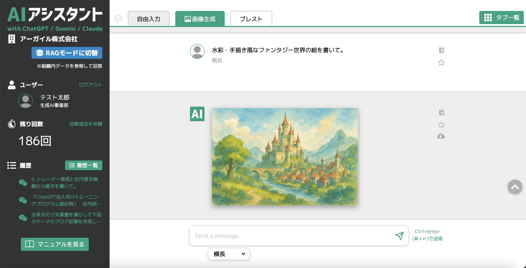The height and width of the screenshot is (268, 526).
Task: Download the generated castle image
Action: point(441,136)
